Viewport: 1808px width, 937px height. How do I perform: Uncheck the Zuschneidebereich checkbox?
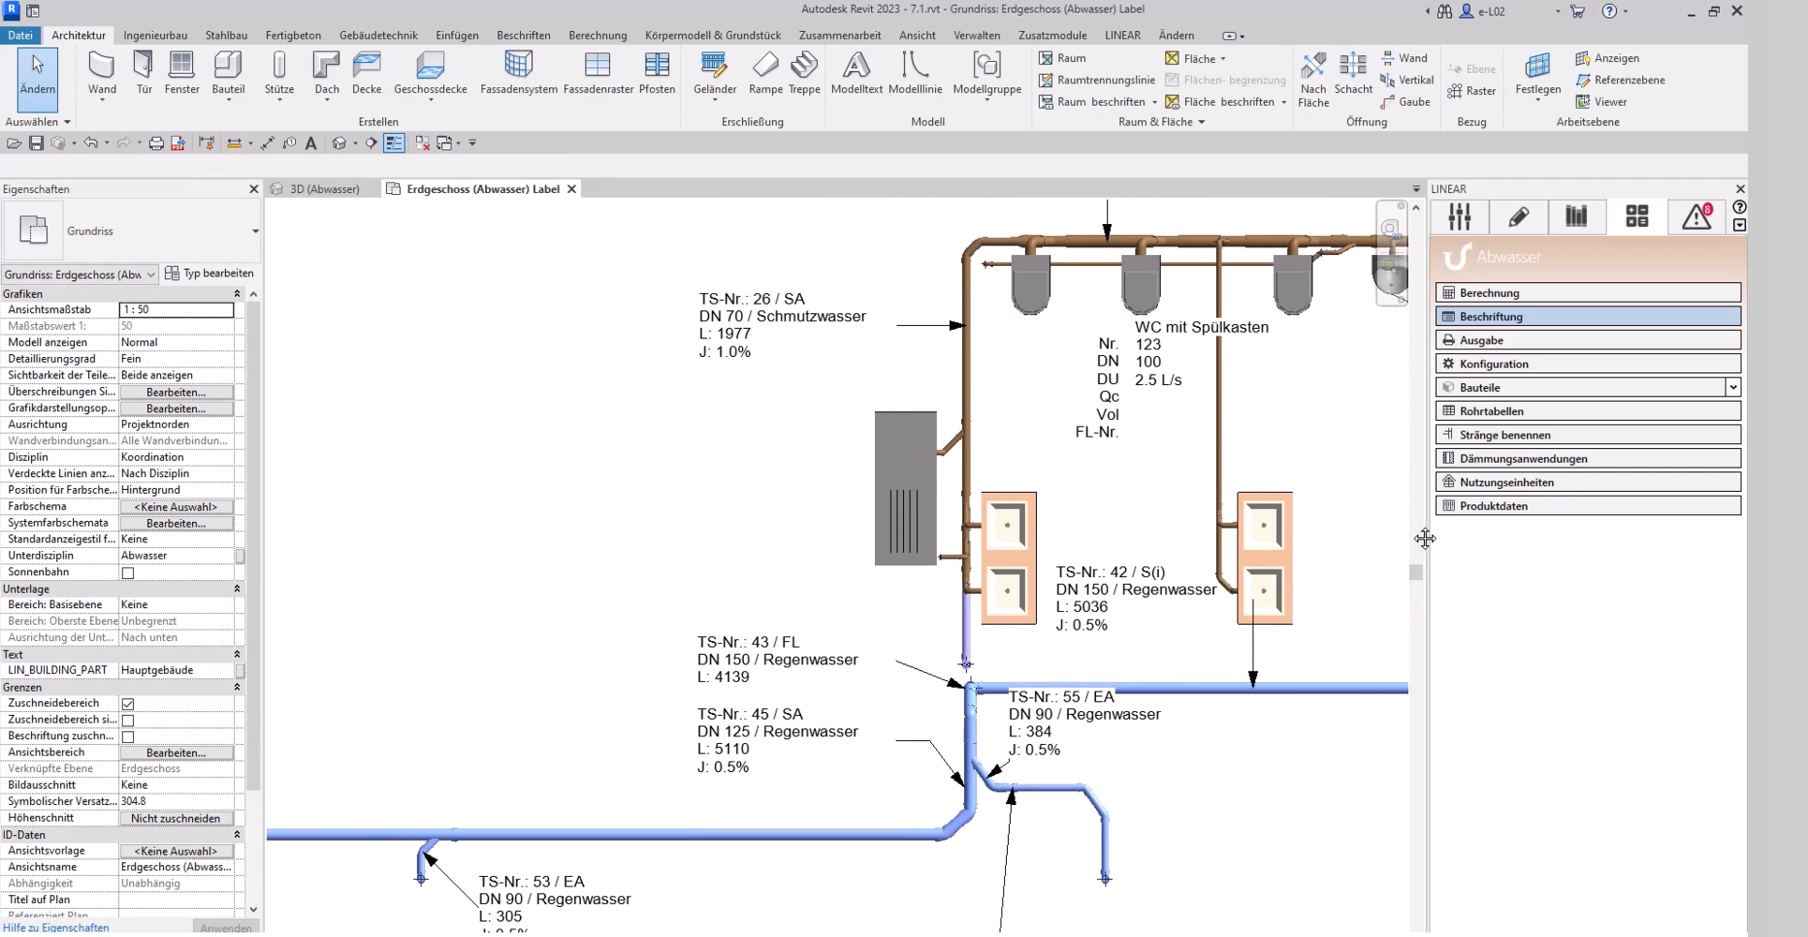[128, 704]
